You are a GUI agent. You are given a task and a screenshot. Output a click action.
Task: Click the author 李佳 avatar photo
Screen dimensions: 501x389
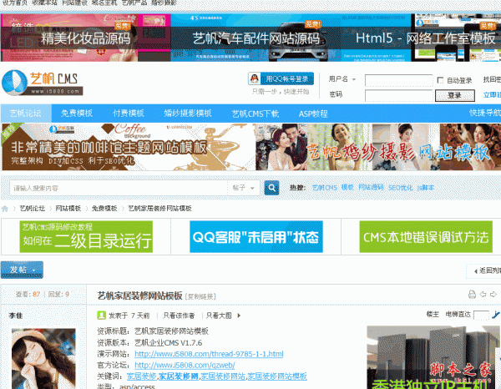point(43,358)
